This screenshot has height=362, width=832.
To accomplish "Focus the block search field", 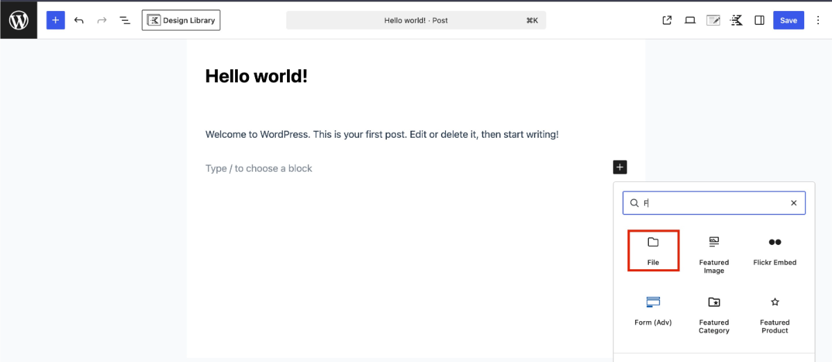I will click(x=714, y=203).
